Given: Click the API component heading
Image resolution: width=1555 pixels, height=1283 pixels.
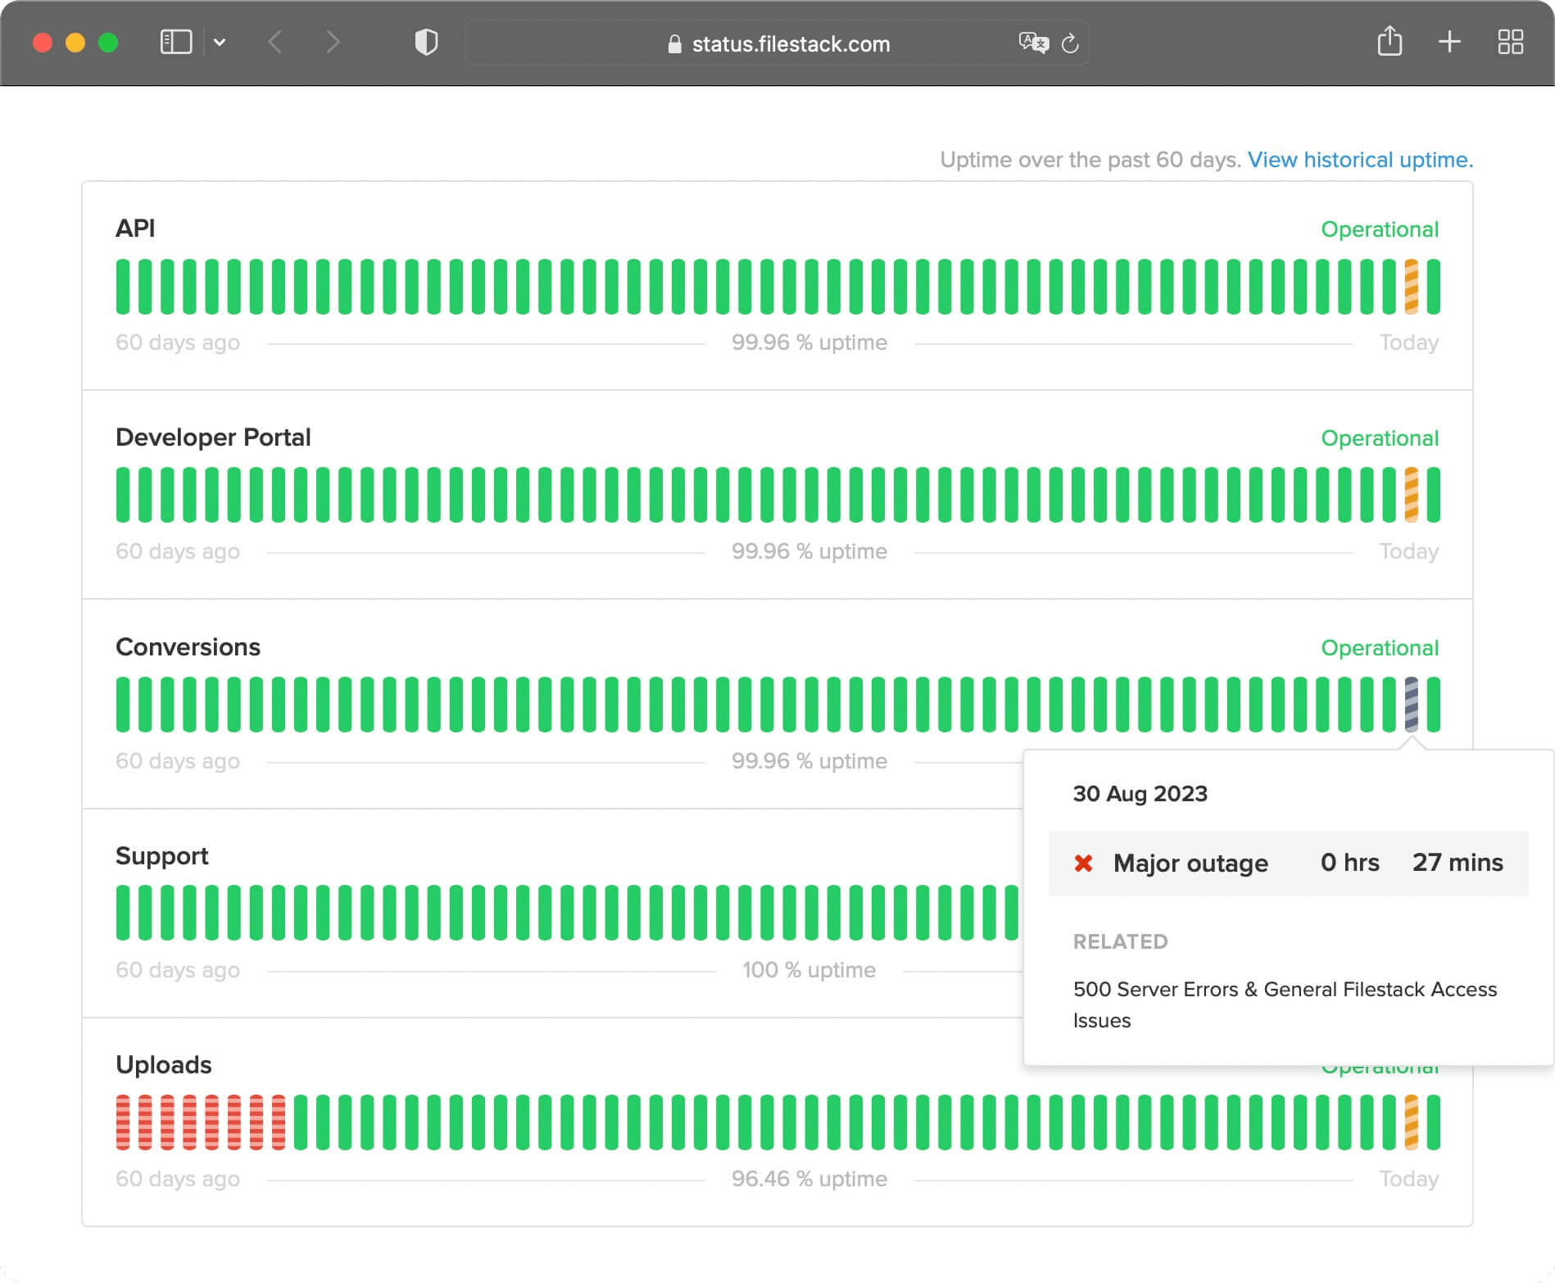Looking at the screenshot, I should pos(135,229).
